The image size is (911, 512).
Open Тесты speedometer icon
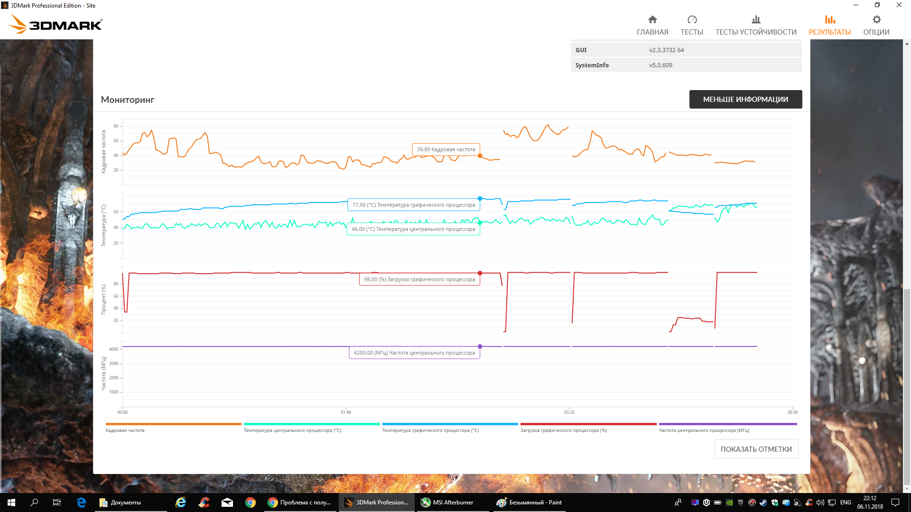point(692,20)
